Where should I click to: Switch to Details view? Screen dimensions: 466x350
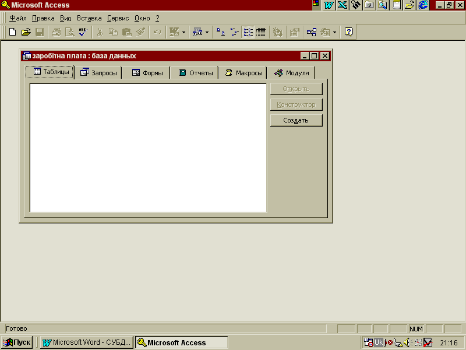coord(261,32)
